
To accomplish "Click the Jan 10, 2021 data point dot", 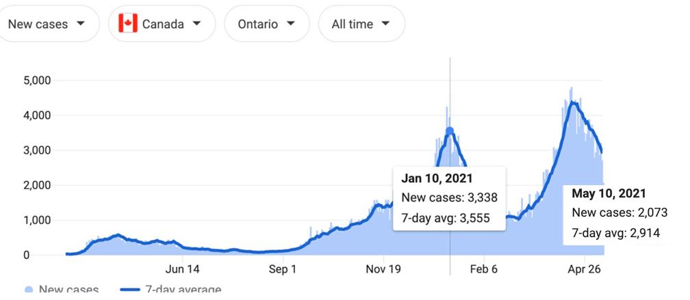I will point(450,131).
